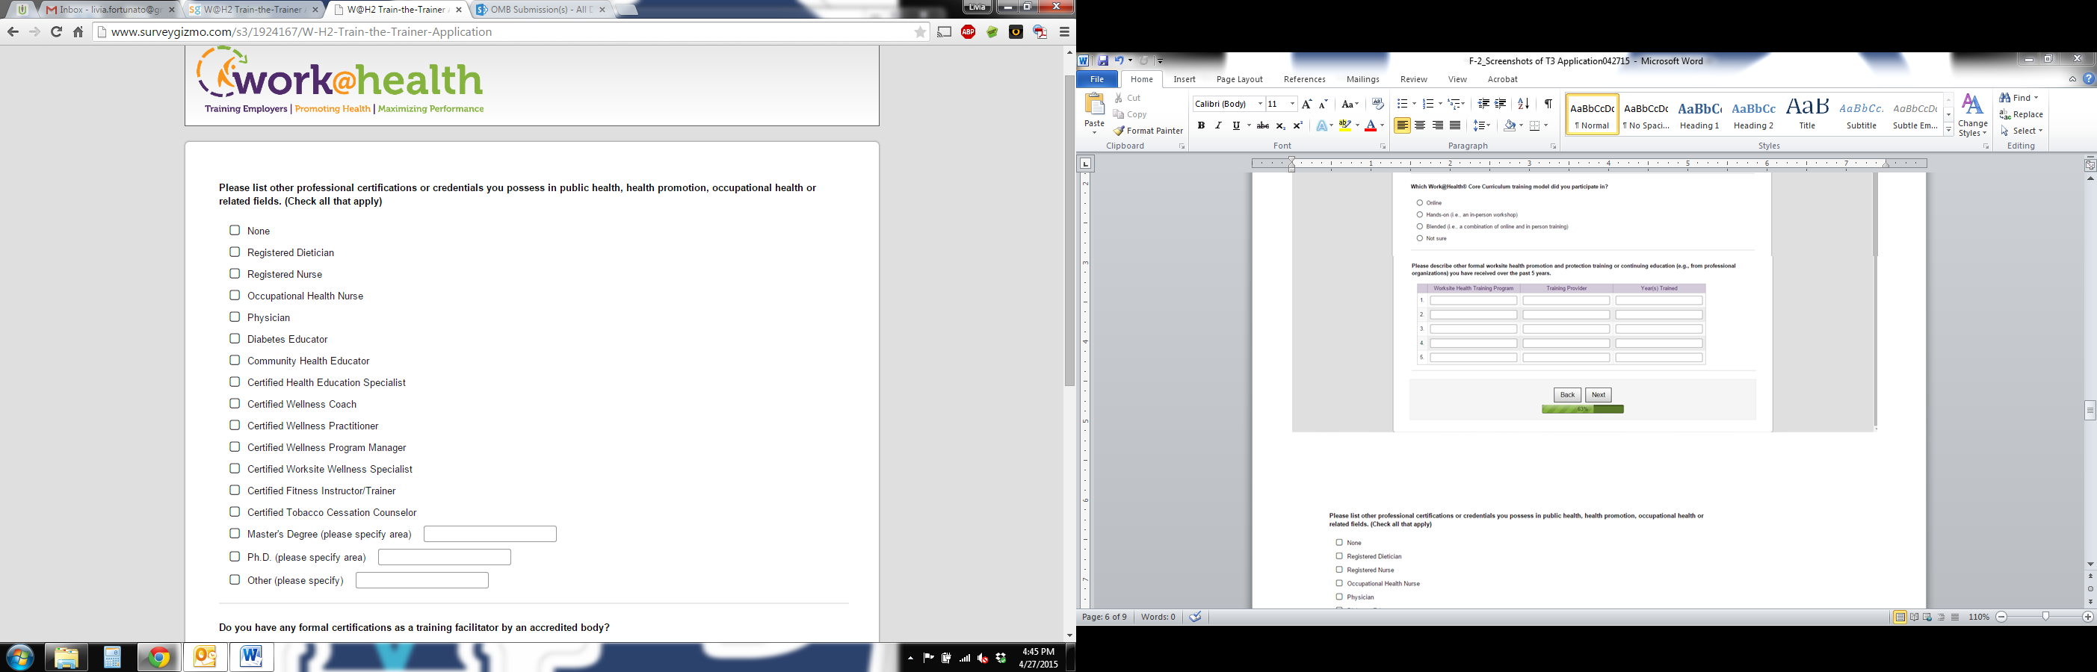This screenshot has width=2097, height=672.
Task: Apply the red font color button
Action: 1371,125
